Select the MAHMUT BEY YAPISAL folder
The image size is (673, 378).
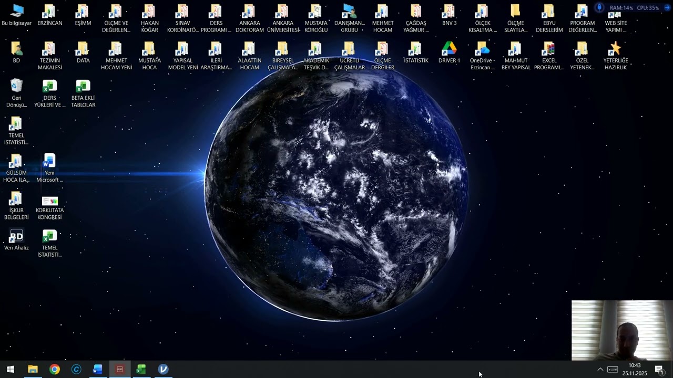(516, 56)
